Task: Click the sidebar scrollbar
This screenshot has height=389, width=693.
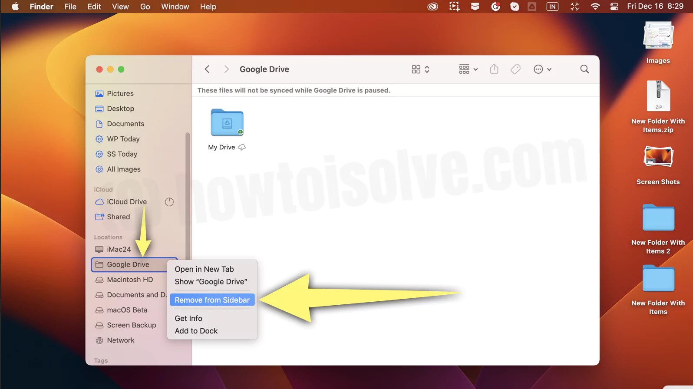Action: (188, 195)
